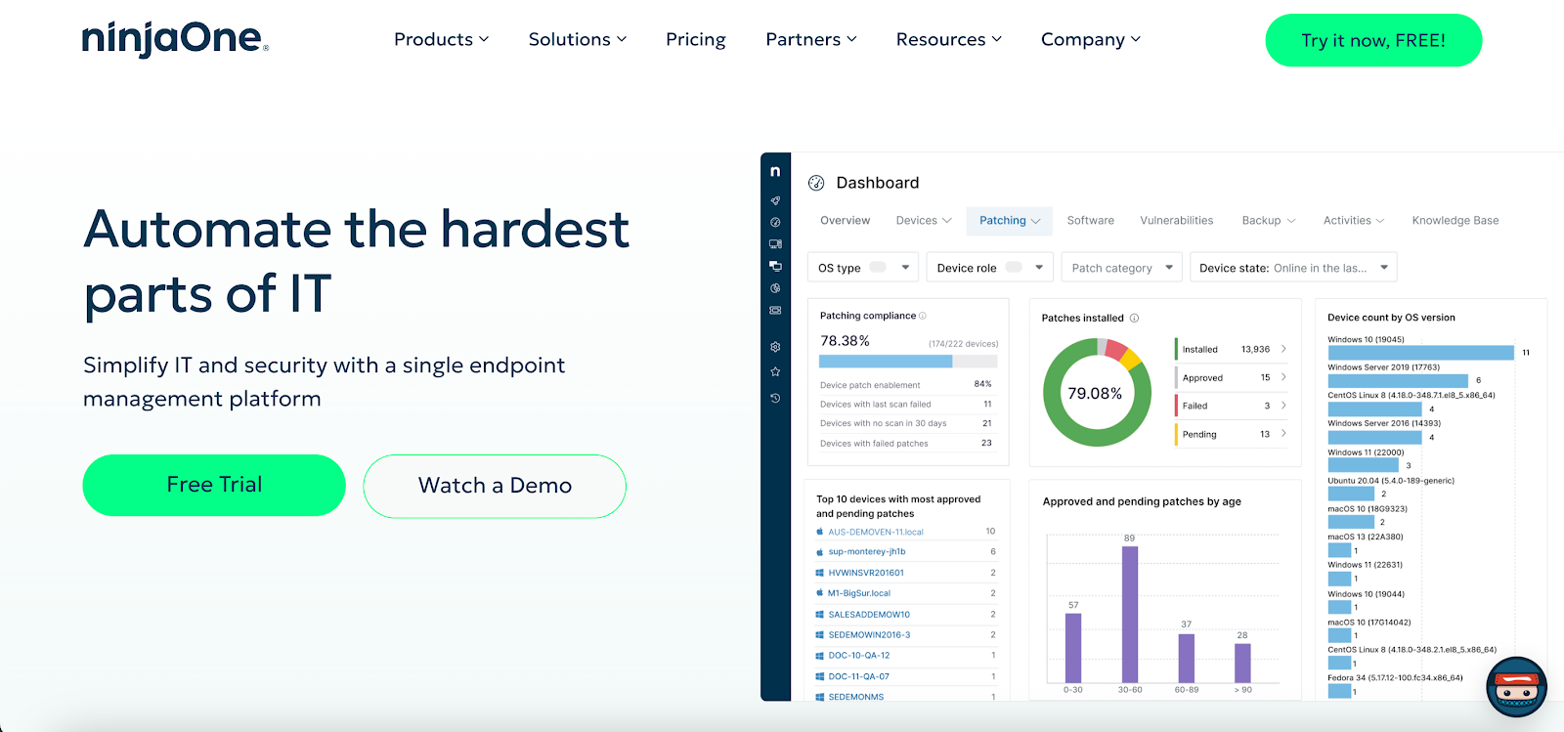Open the Devices tab
This screenshot has width=1564, height=732.
924,221
